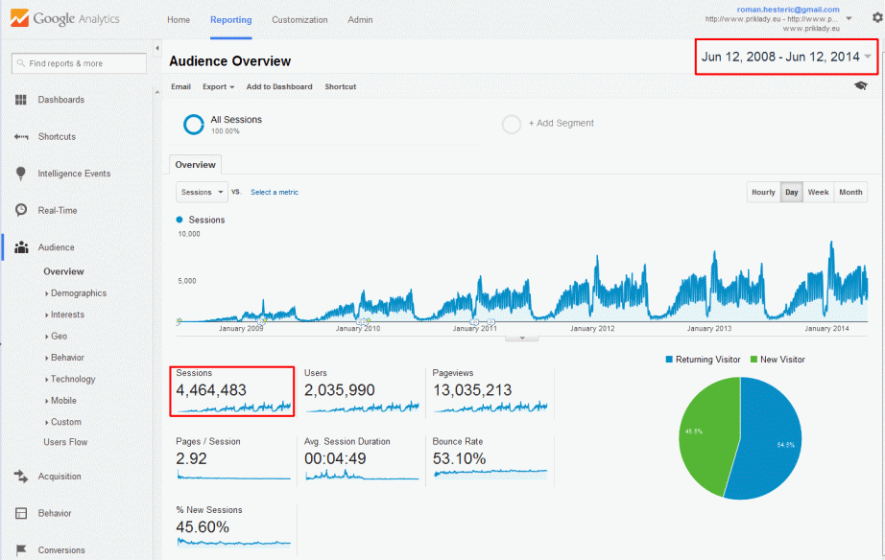Click the Pages / Session scorecard
This screenshot has width=885, height=560.
pyautogui.click(x=232, y=460)
